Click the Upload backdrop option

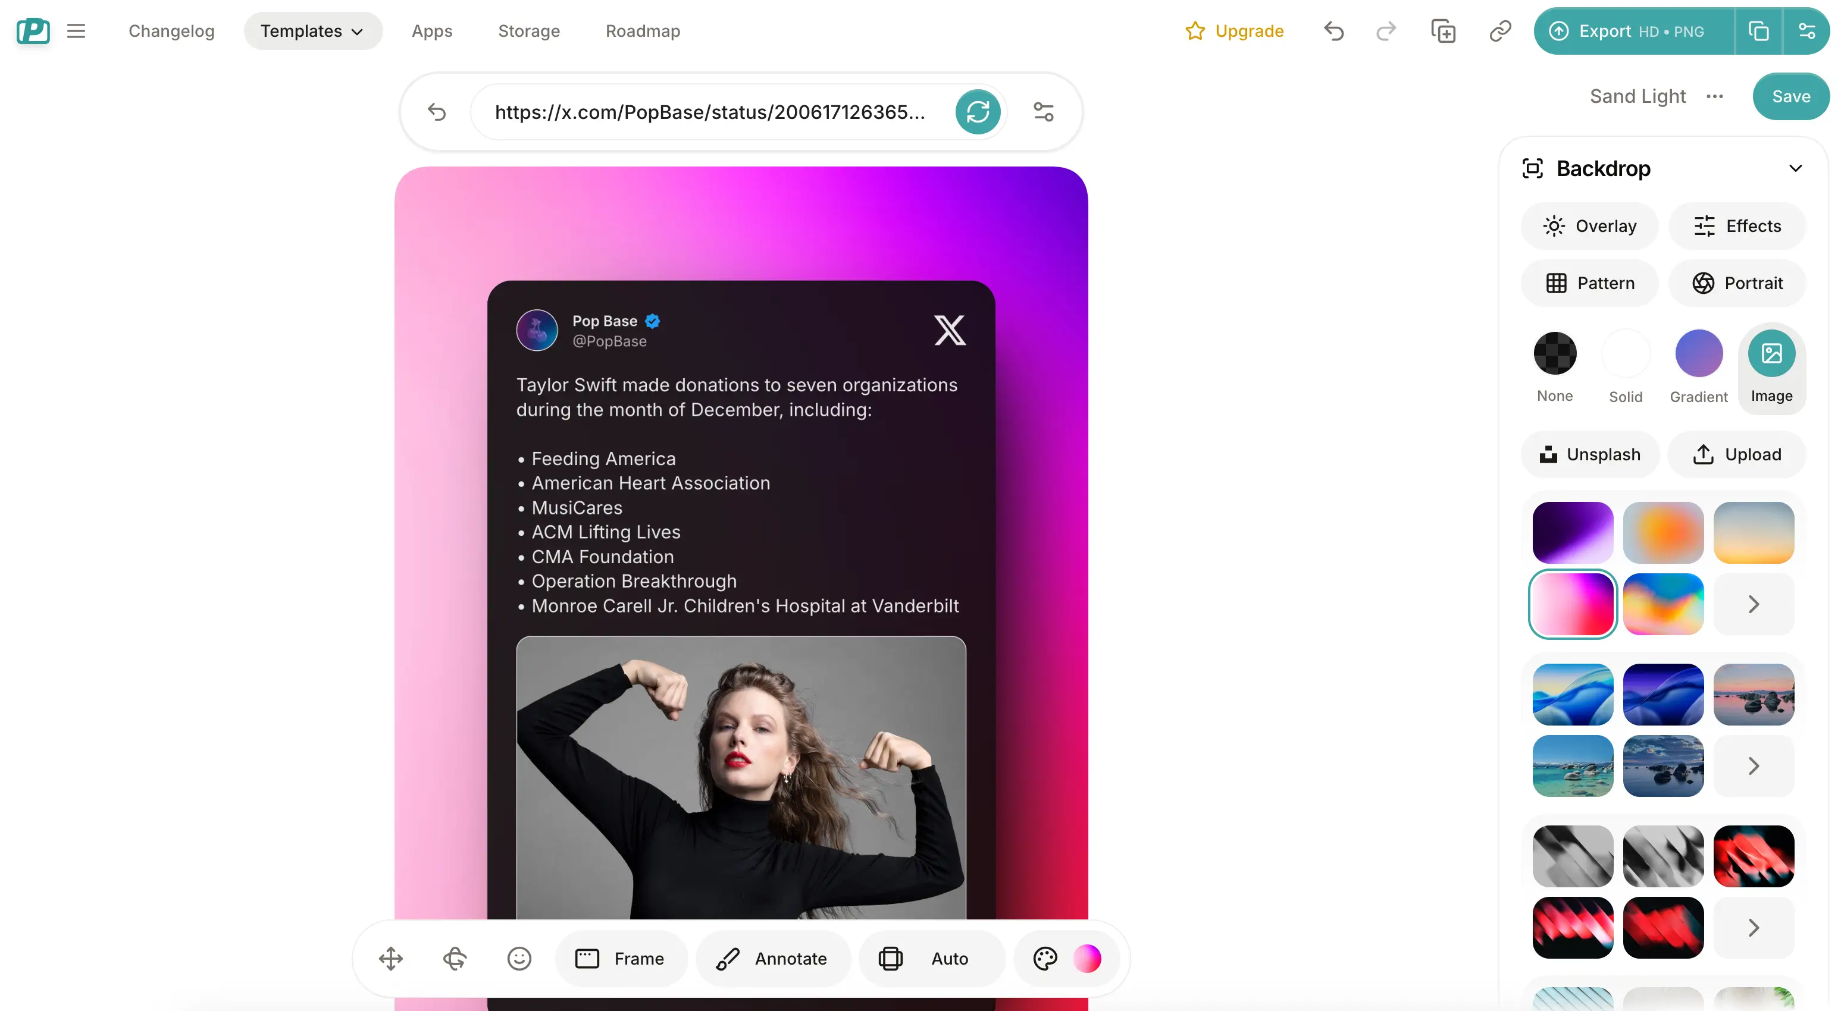(x=1737, y=454)
